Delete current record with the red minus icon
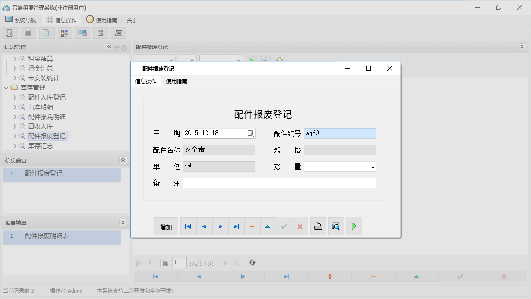 [252, 226]
